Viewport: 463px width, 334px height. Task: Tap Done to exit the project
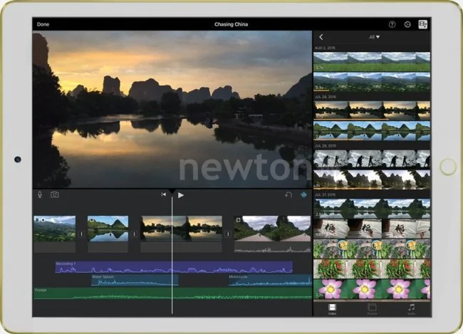43,24
